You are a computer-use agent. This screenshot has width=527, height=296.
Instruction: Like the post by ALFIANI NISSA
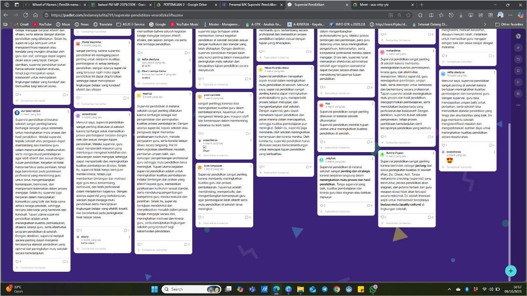pos(17,261)
